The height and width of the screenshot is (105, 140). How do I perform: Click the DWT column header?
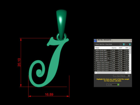pos(121,48)
